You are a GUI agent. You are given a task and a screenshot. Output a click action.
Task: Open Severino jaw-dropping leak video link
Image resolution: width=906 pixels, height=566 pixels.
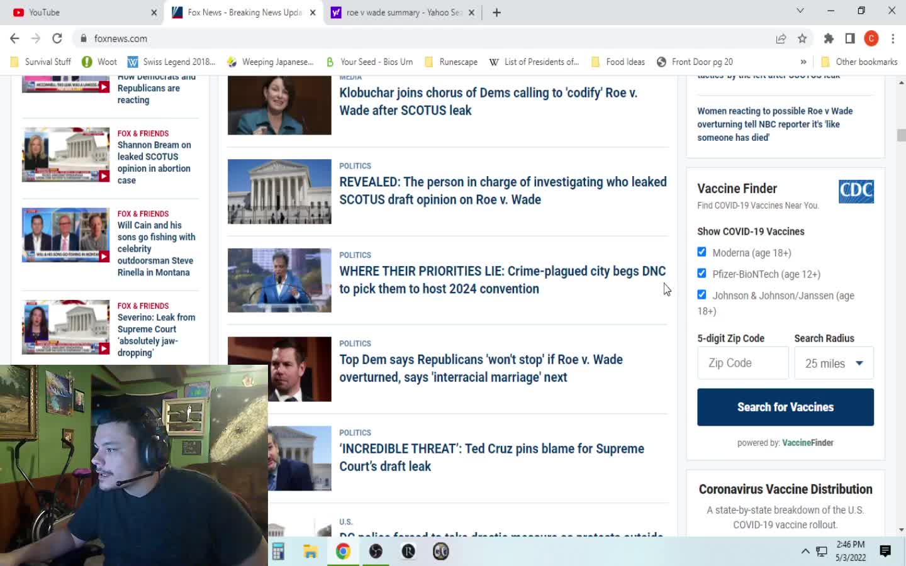click(x=157, y=335)
